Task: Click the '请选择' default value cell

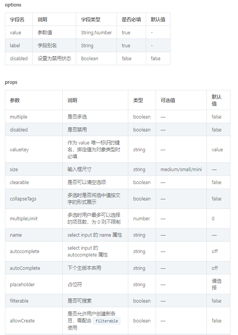Action: 218,284
